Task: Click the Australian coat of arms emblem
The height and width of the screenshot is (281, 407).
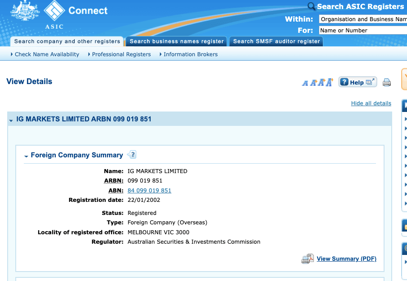Action: click(x=25, y=11)
